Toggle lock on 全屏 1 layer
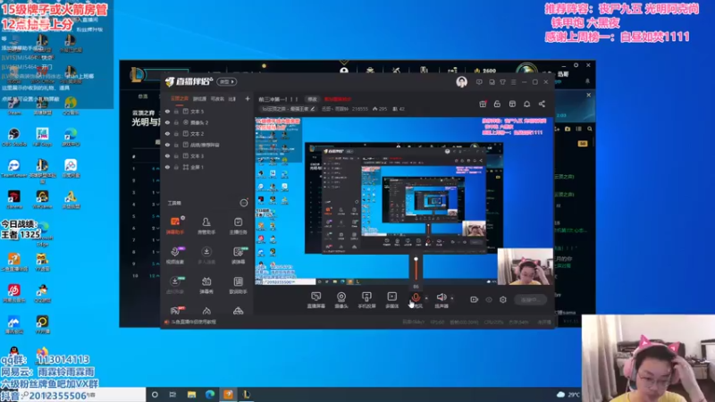 [x=176, y=167]
